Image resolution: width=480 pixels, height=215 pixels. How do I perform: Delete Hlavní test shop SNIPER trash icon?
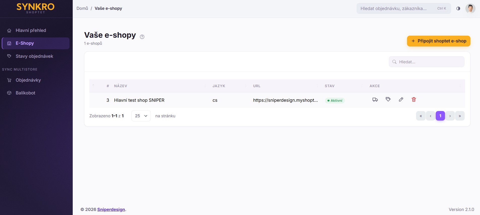(414, 99)
